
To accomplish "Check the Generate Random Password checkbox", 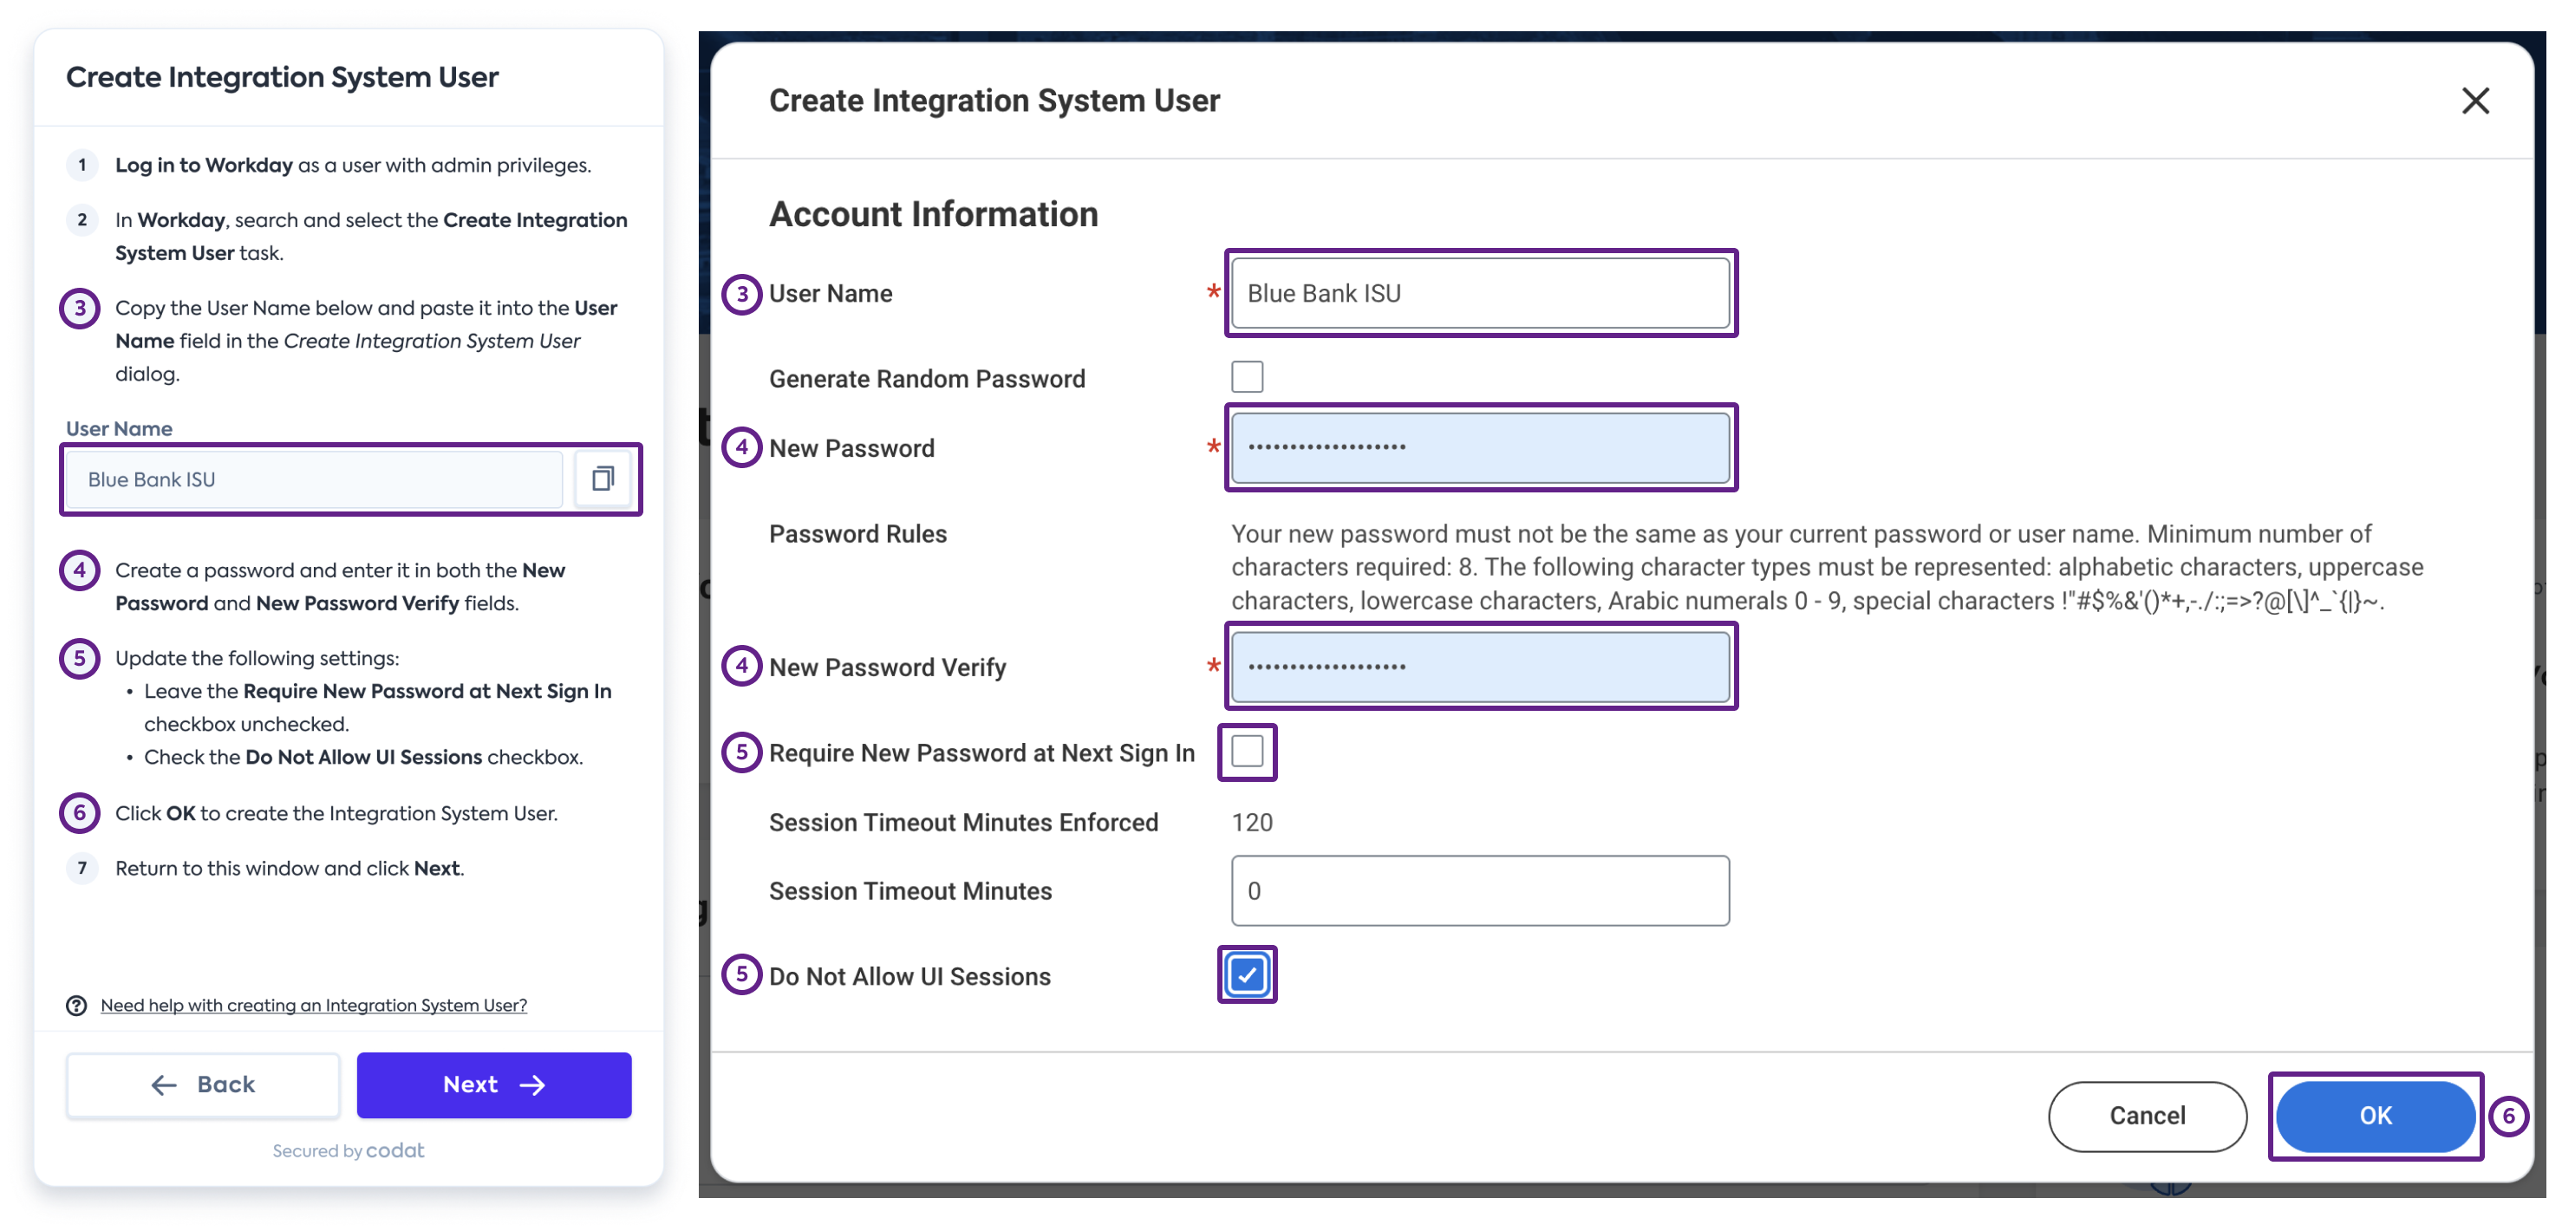I will [x=1248, y=377].
